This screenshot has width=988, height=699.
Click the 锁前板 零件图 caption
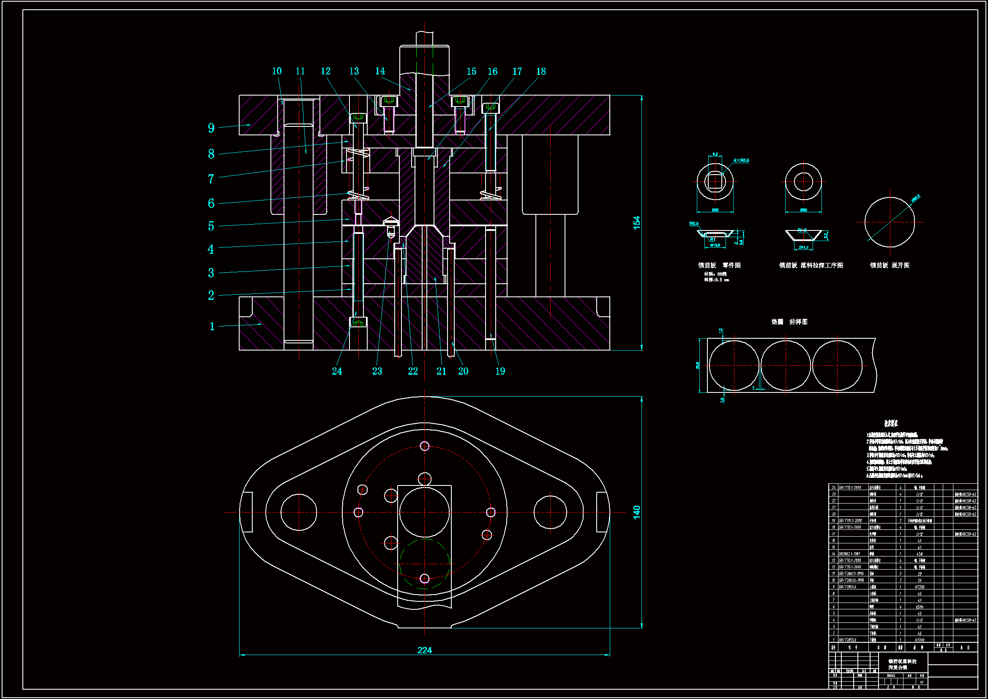pos(719,265)
